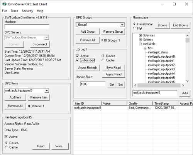Toggle the item Active checkbox

(6, 137)
